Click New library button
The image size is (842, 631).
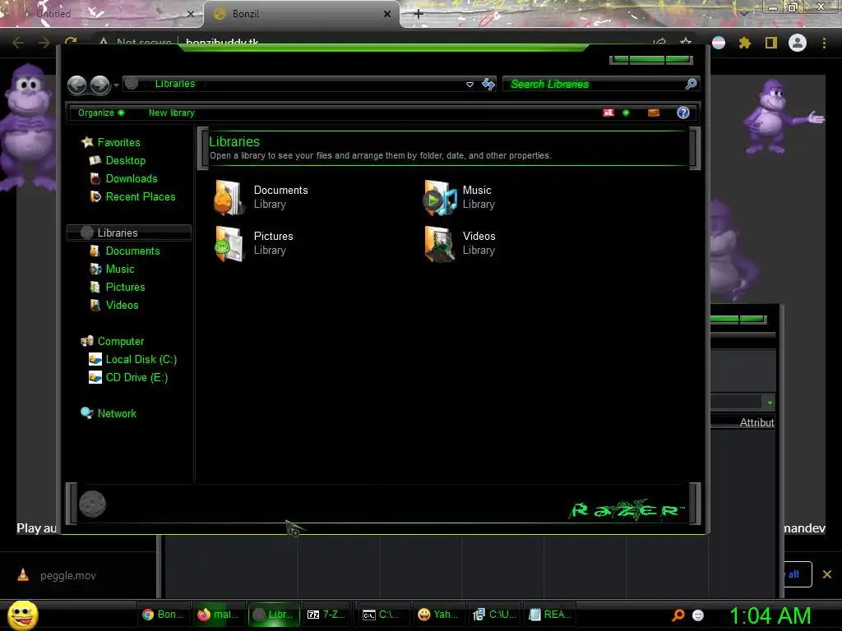172,113
